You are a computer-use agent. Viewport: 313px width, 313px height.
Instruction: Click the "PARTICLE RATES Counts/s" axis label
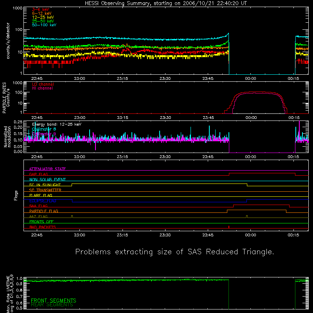[6, 98]
